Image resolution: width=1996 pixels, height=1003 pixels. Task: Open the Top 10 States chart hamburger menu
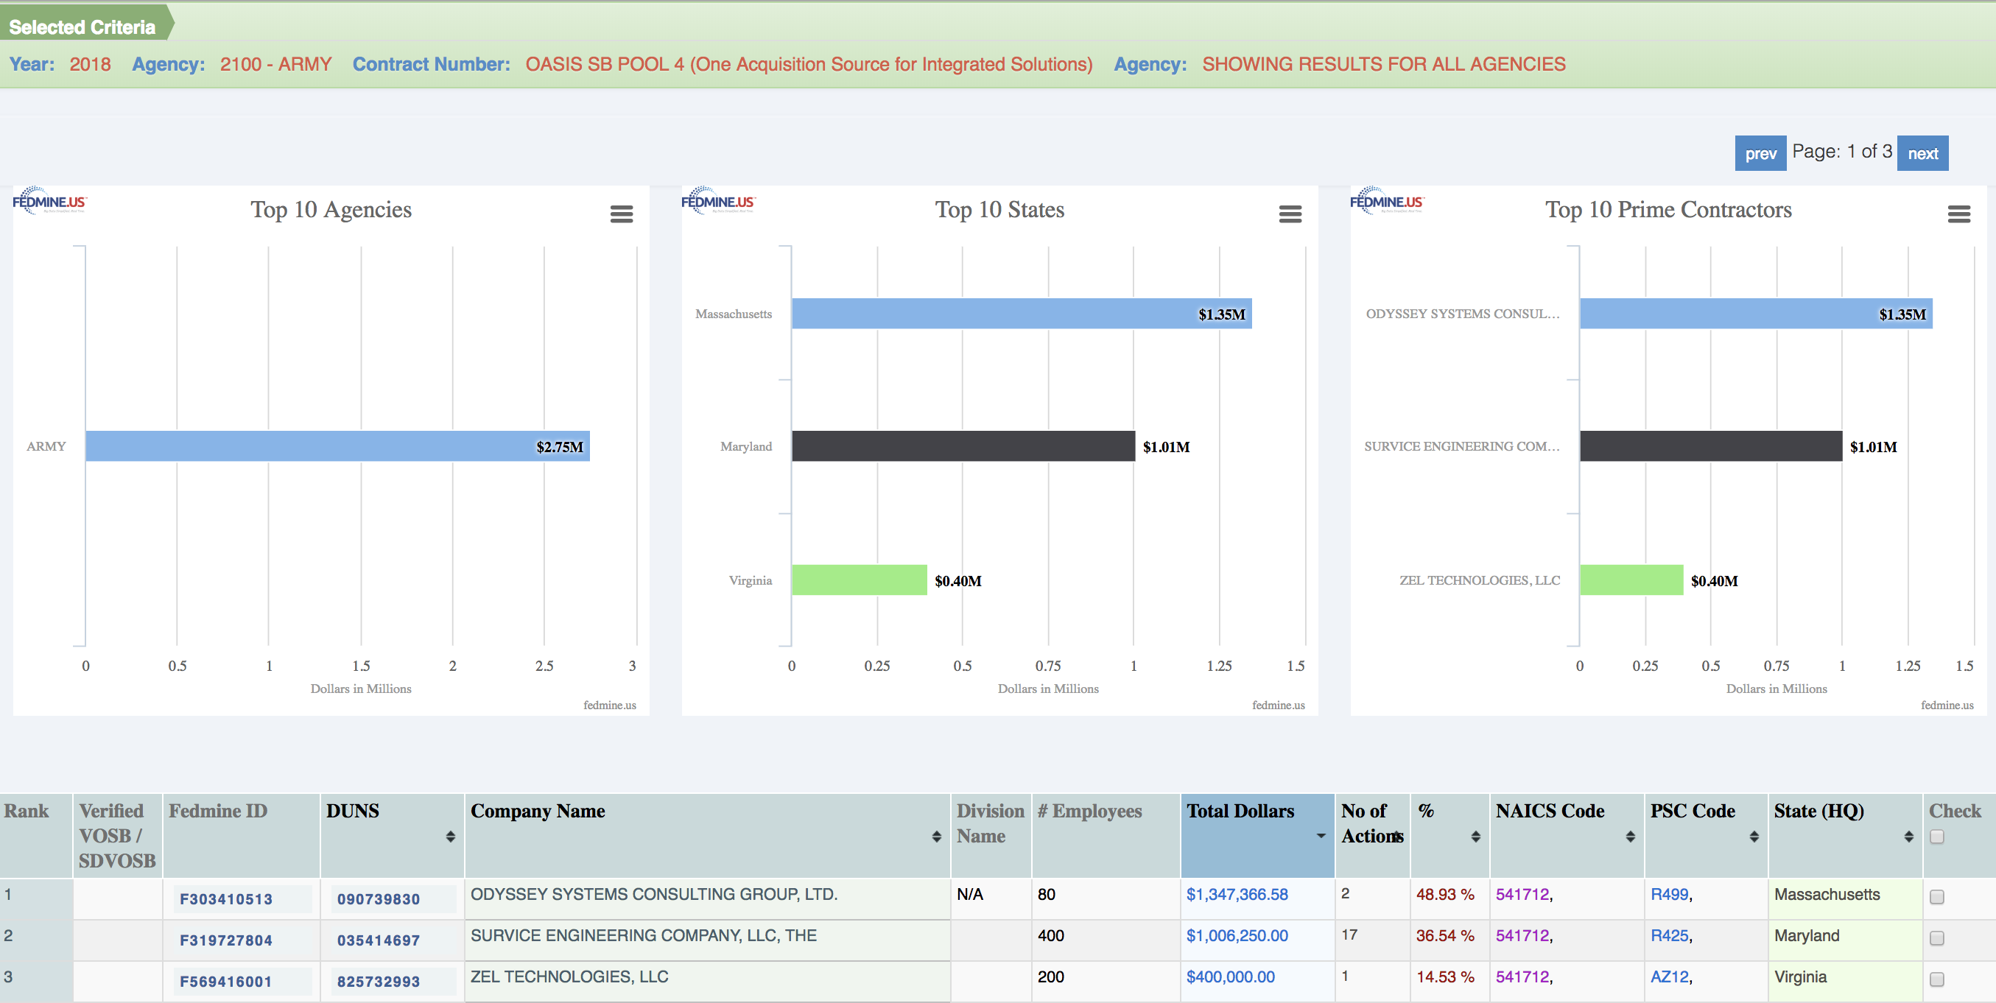1290,214
